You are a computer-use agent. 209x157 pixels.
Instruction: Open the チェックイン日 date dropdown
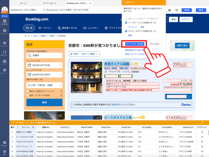point(44,65)
